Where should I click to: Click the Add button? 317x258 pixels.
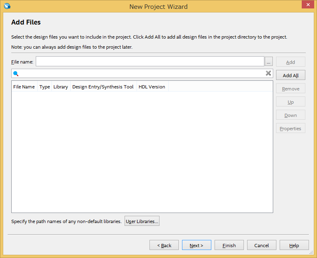(290, 62)
